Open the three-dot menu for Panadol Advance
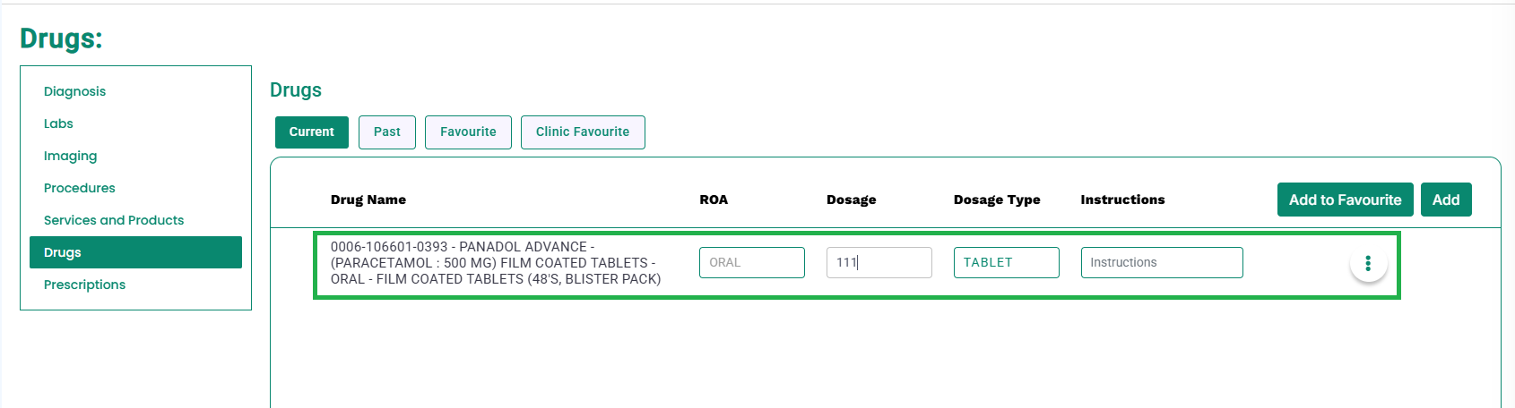Screen dimensions: 1515x408 click(1368, 263)
